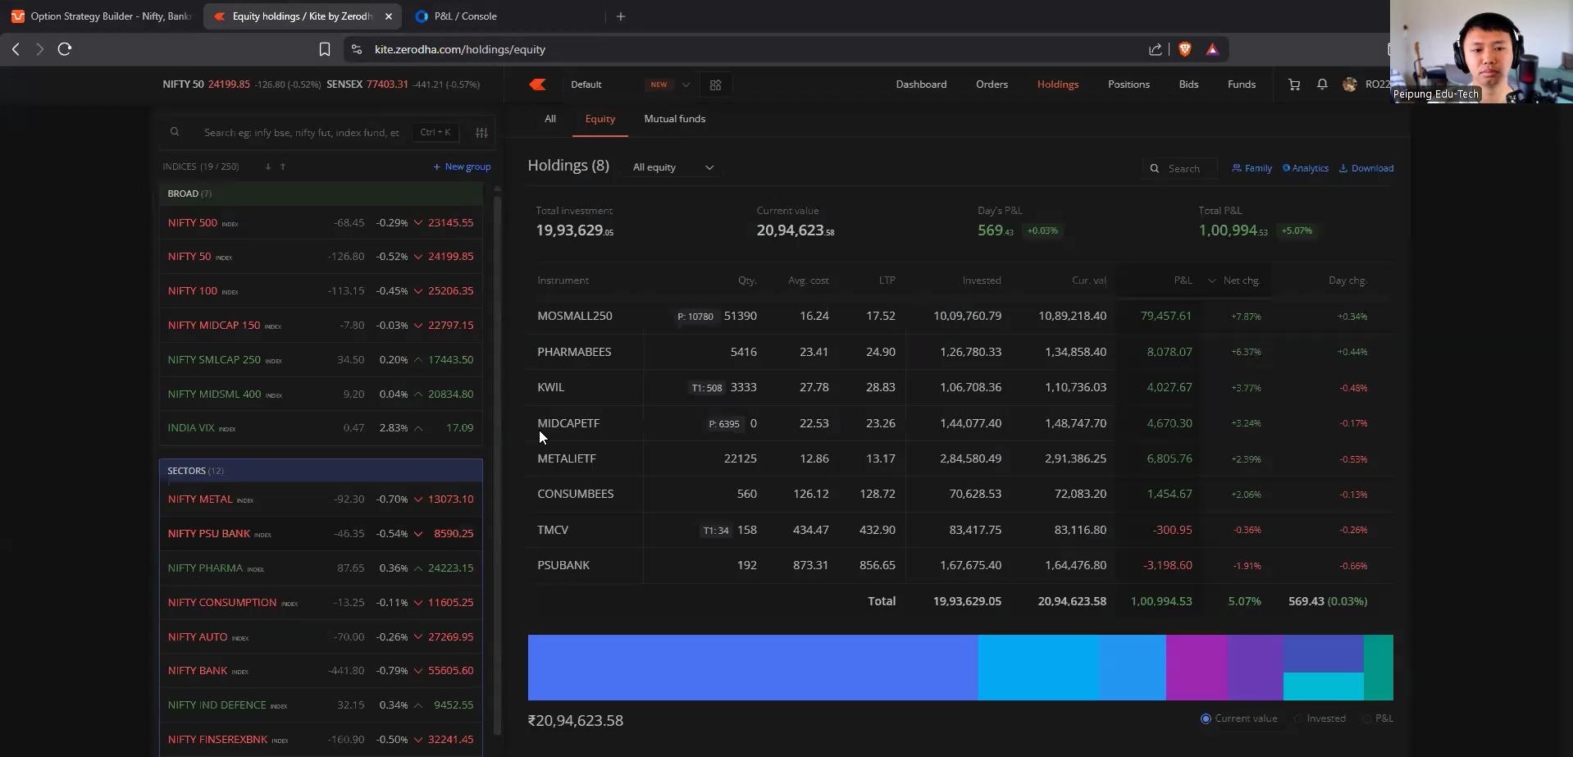Click the PHARMABEES instrument name

574,352
